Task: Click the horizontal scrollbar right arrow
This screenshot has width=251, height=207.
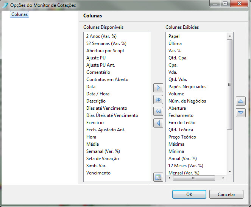Action: click(223, 178)
